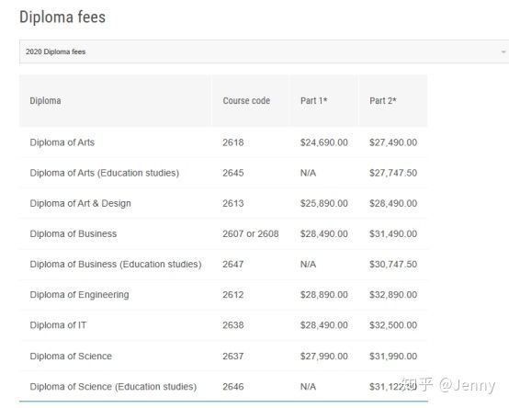Image resolution: width=509 pixels, height=408 pixels.
Task: Select the Diploma of Arts row
Action: pos(223,142)
